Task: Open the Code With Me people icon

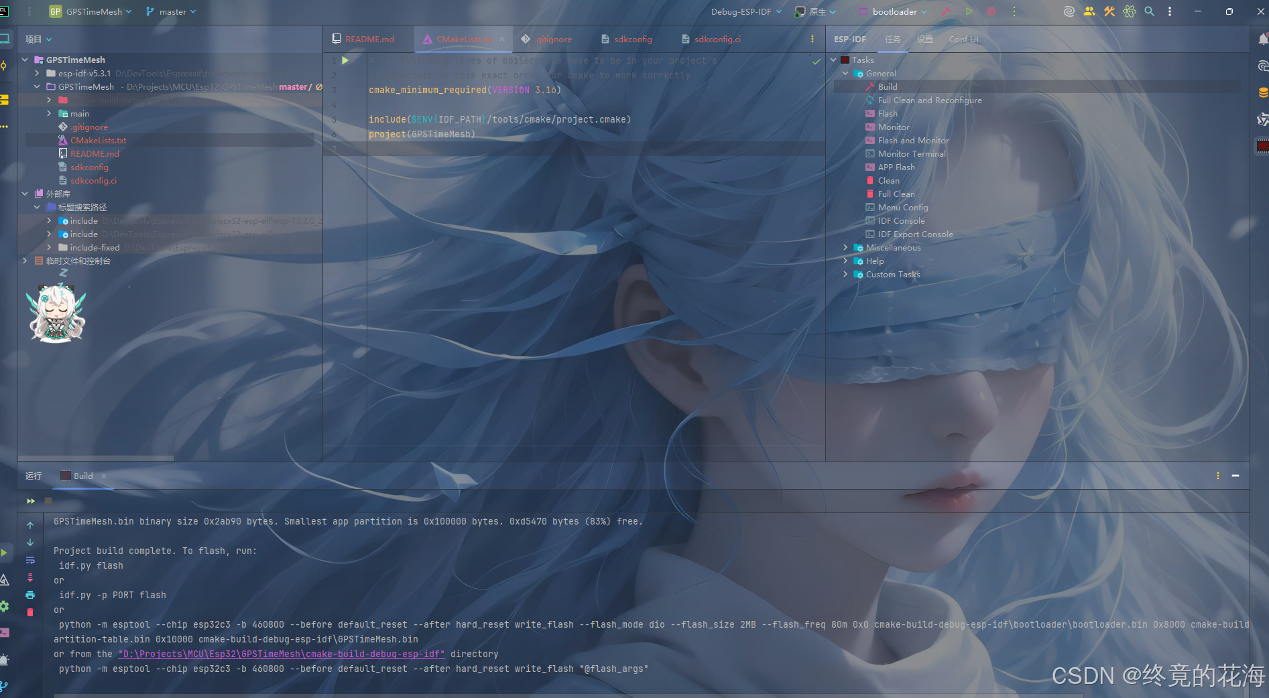Action: (x=1089, y=11)
